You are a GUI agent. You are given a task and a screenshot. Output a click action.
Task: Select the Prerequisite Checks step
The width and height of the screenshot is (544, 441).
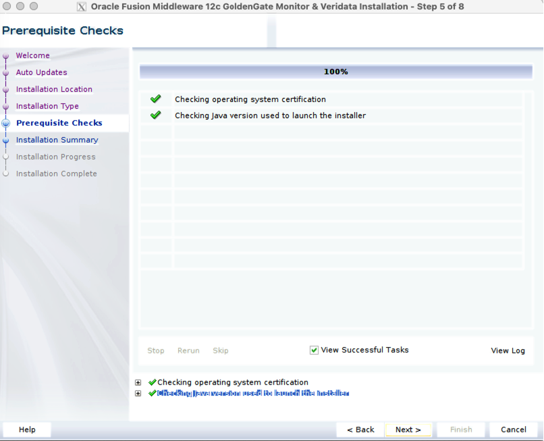pyautogui.click(x=59, y=123)
